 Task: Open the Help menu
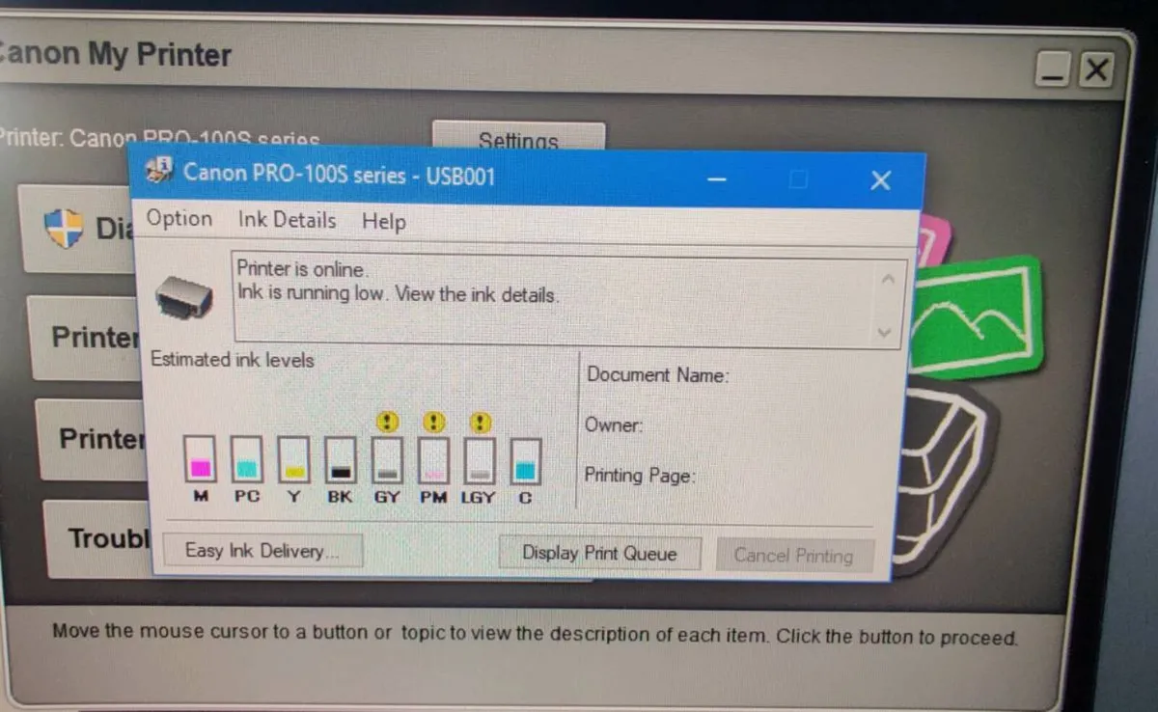pos(383,222)
